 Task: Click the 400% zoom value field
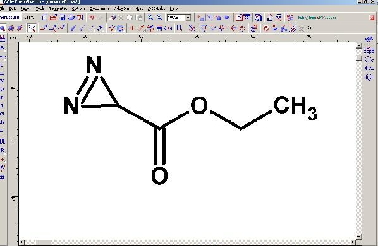click(x=176, y=18)
